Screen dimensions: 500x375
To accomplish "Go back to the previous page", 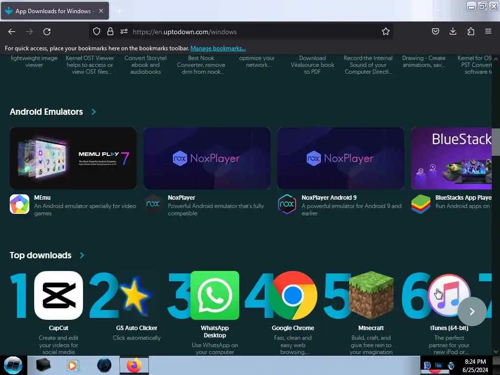I will click(x=12, y=32).
